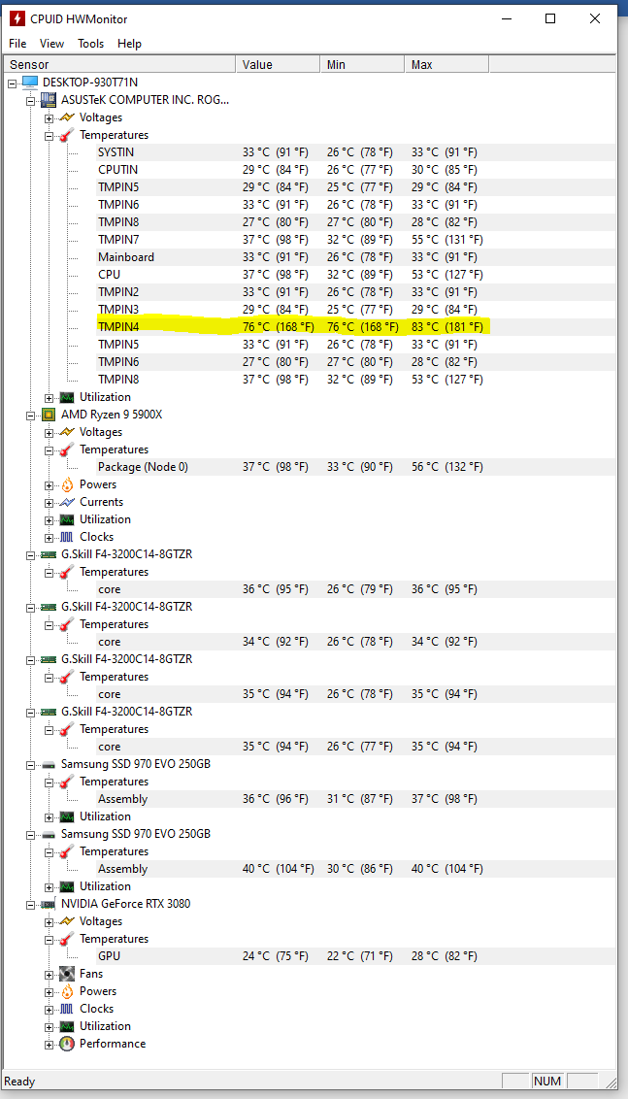Collapse the DESKTOP-930T71N root node
Screen dimensions: 628x1099
pyautogui.click(x=13, y=83)
